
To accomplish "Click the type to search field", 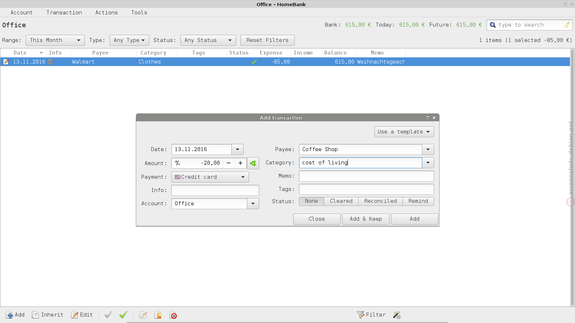I will click(x=530, y=25).
